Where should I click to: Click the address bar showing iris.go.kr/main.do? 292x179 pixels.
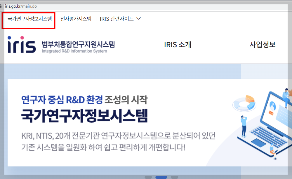(21, 6)
